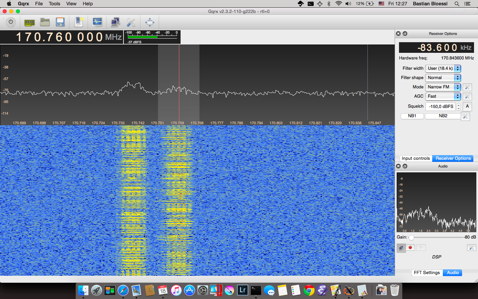
Task: Open the Mode options tool button
Action: [x=467, y=87]
